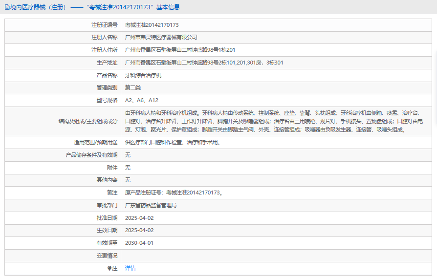Select registrant name 广州市弗灵特医疗器械有限公司
437x279 pixels.
161,37
